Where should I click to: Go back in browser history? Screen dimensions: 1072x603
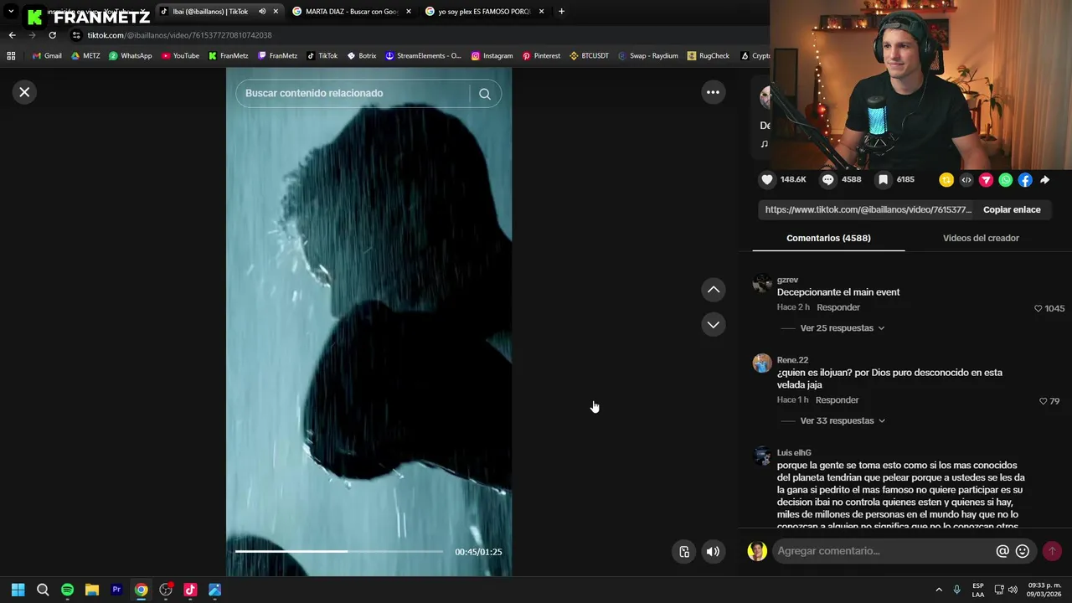pyautogui.click(x=12, y=35)
